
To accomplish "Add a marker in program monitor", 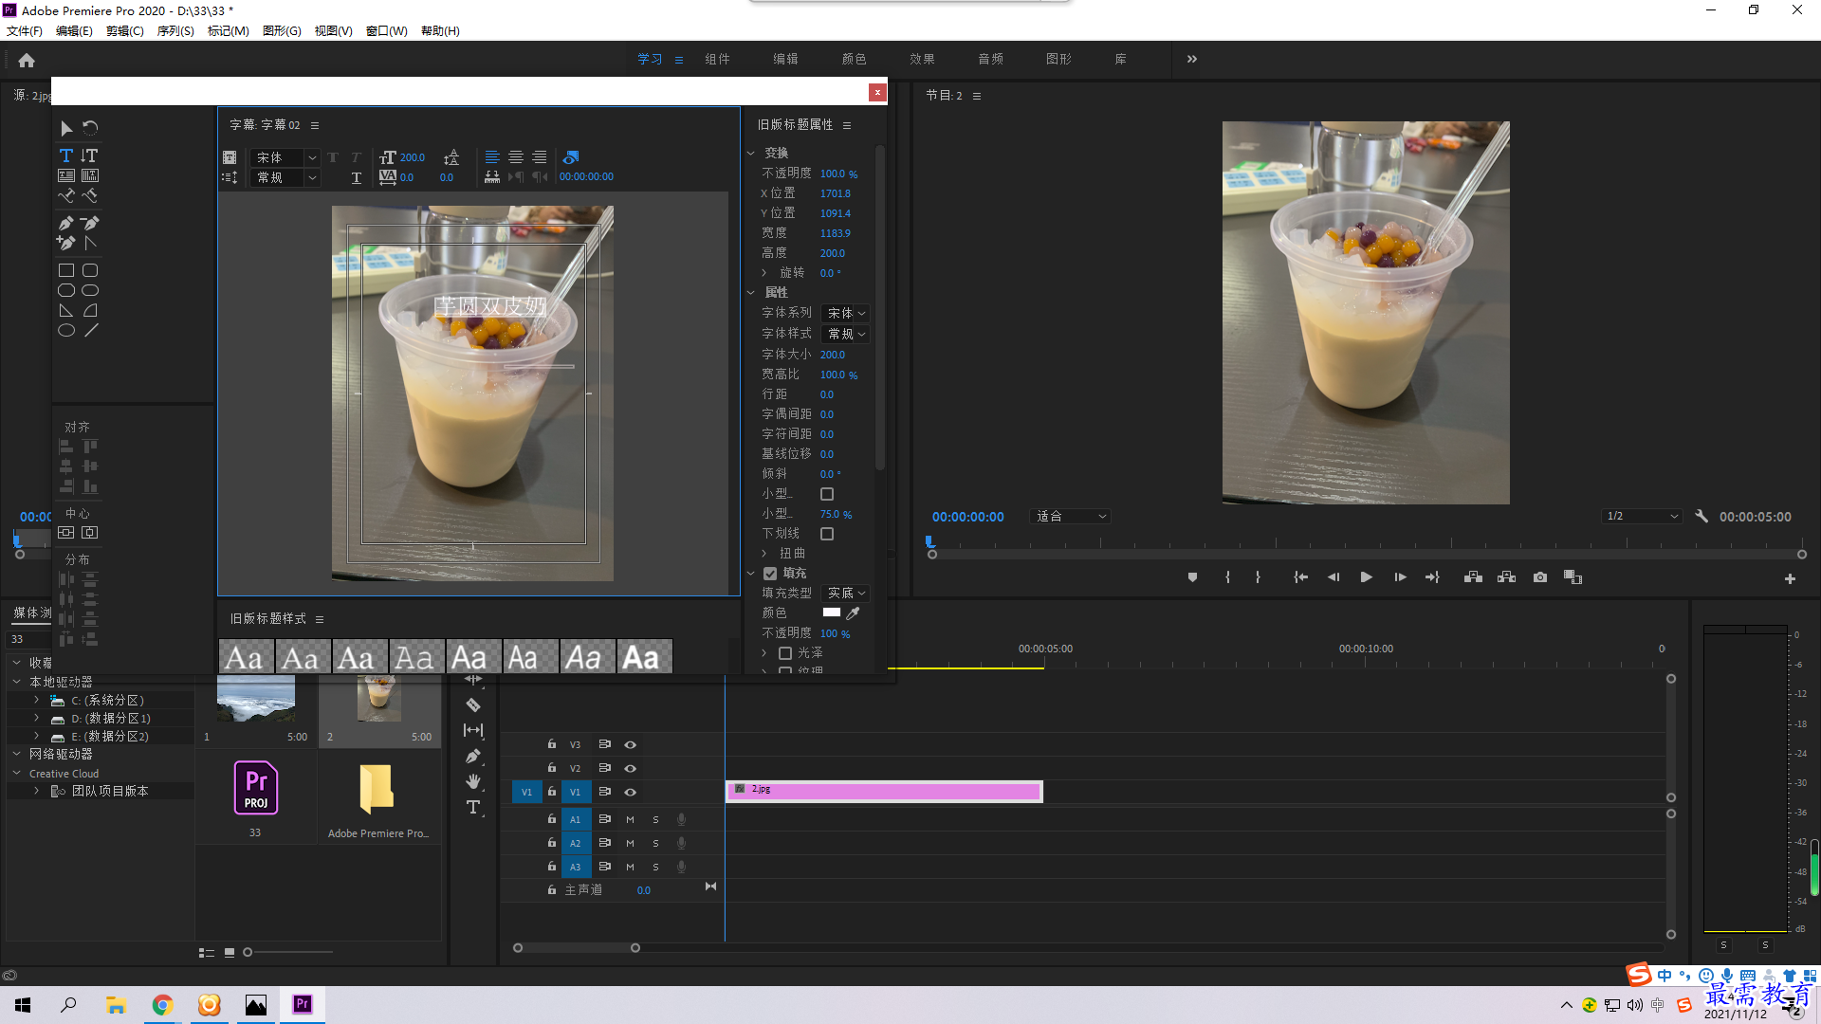I will (1192, 577).
